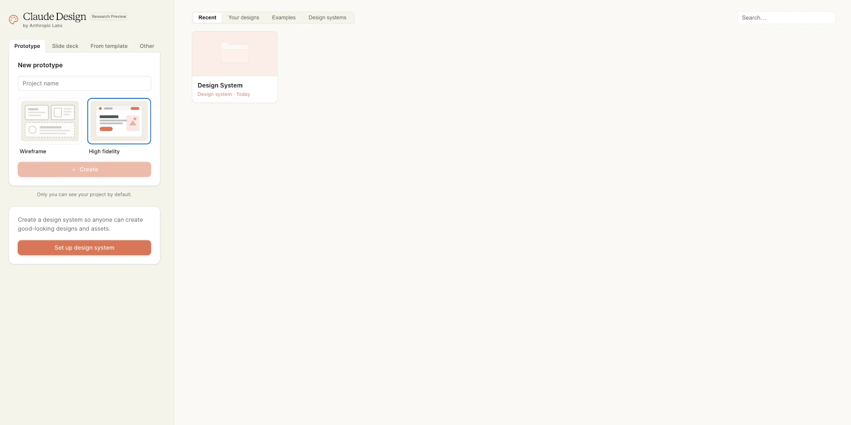Click into the Search box

pyautogui.click(x=786, y=18)
